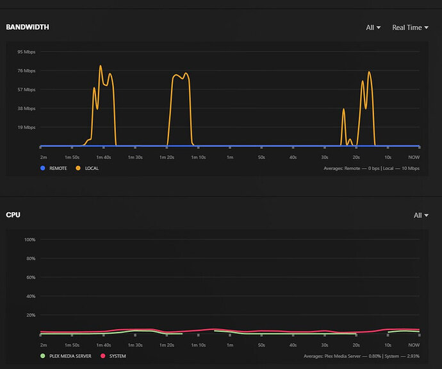Select the 20s marker on CPU timeline
442x369 pixels.
coord(356,345)
